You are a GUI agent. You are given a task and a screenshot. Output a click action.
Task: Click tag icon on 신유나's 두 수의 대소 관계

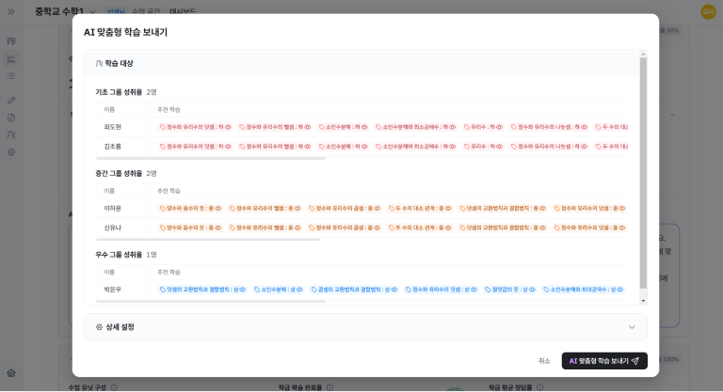pos(391,228)
